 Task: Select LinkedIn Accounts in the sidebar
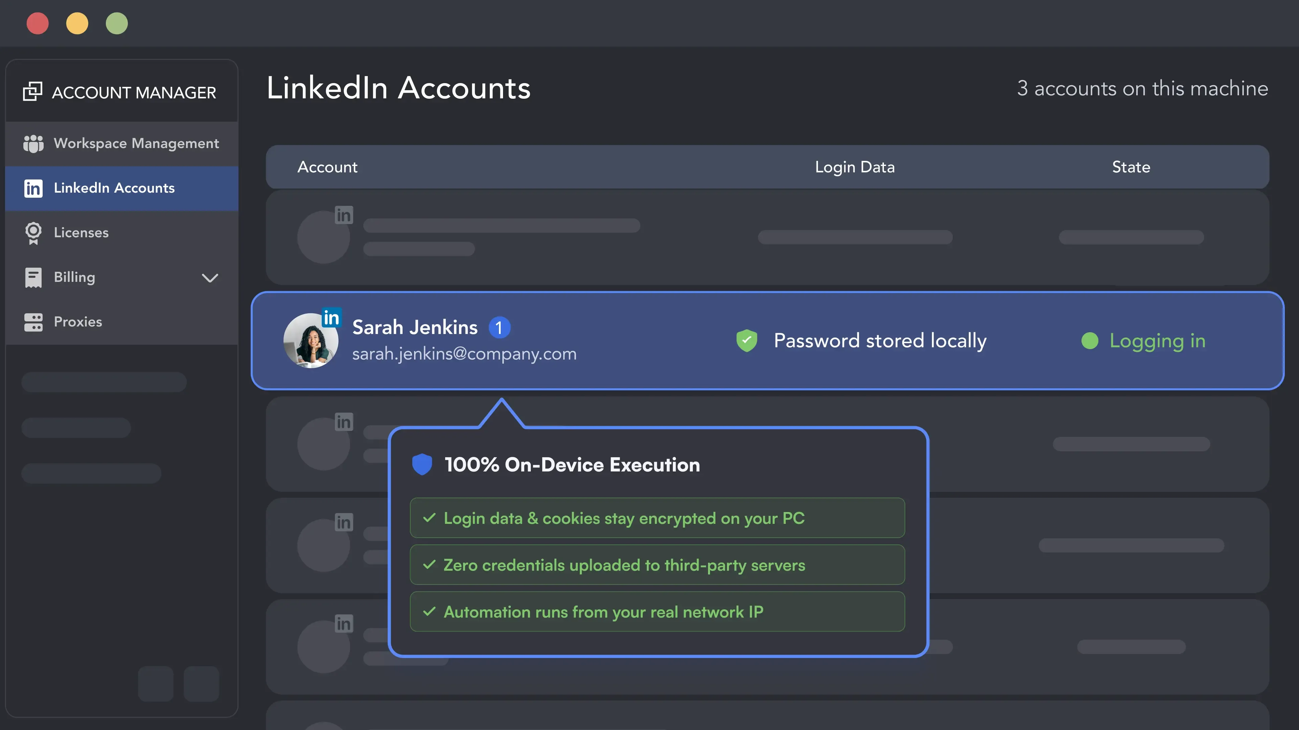click(121, 189)
